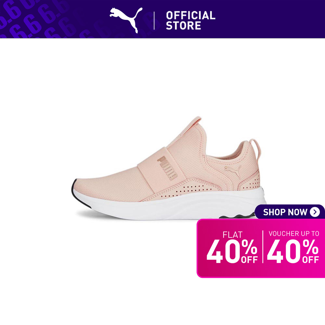The height and width of the screenshot is (325, 325).
Task: Click the pink discount promotion banner
Action: pyautogui.click(x=261, y=248)
